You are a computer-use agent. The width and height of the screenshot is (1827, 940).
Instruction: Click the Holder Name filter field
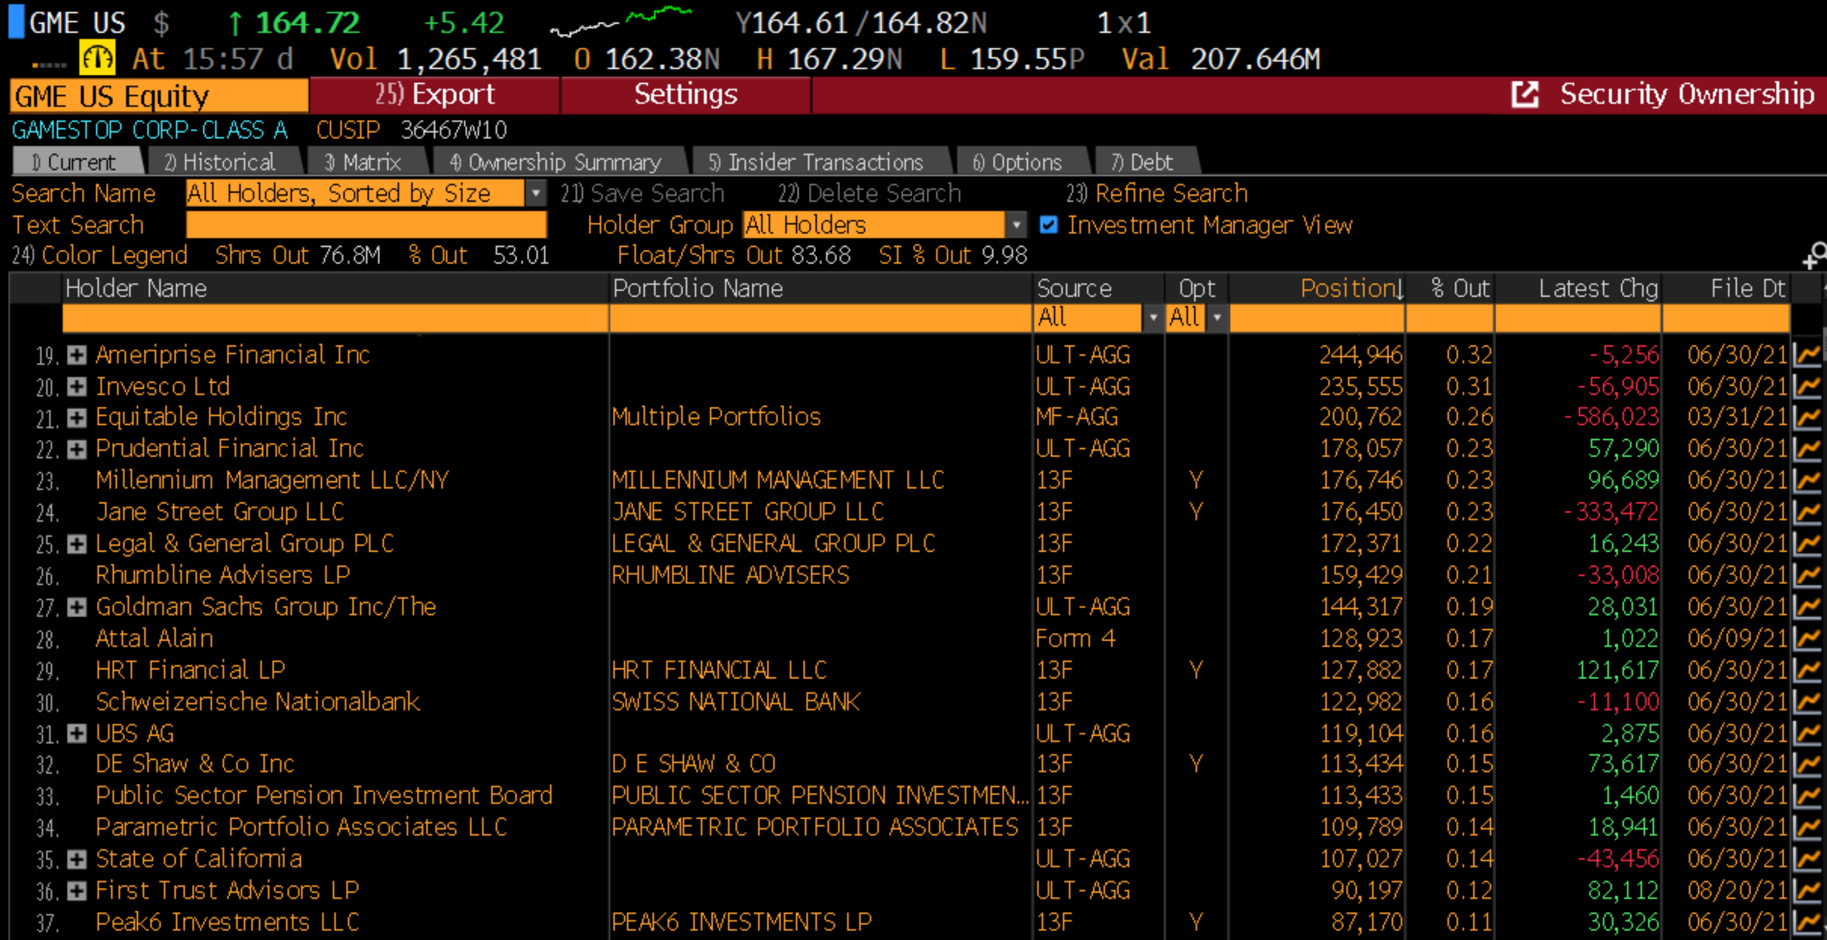[x=335, y=318]
